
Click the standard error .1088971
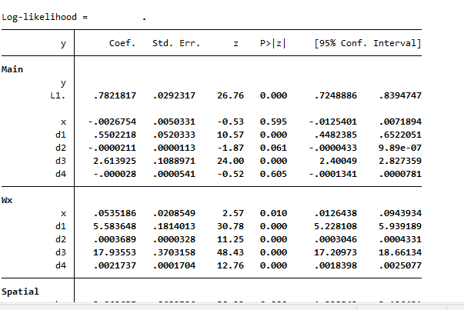click(175, 161)
